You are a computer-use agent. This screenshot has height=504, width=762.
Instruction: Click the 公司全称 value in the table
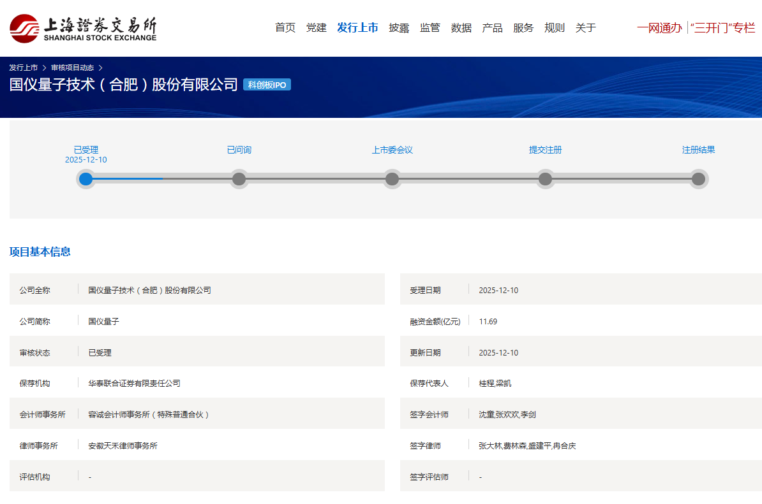click(x=150, y=290)
